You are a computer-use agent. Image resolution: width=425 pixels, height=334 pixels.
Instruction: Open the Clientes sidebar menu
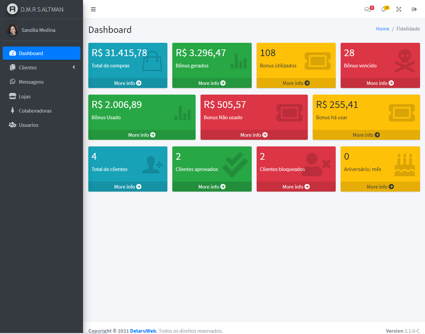[x=42, y=67]
